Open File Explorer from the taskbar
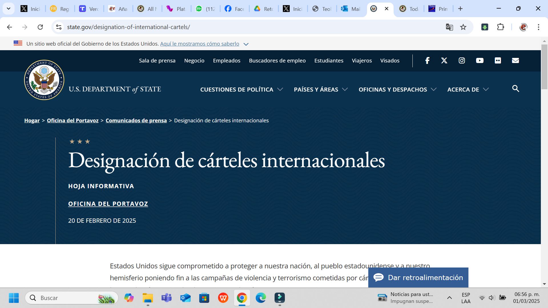Screen dimensions: 548x308 148,298
